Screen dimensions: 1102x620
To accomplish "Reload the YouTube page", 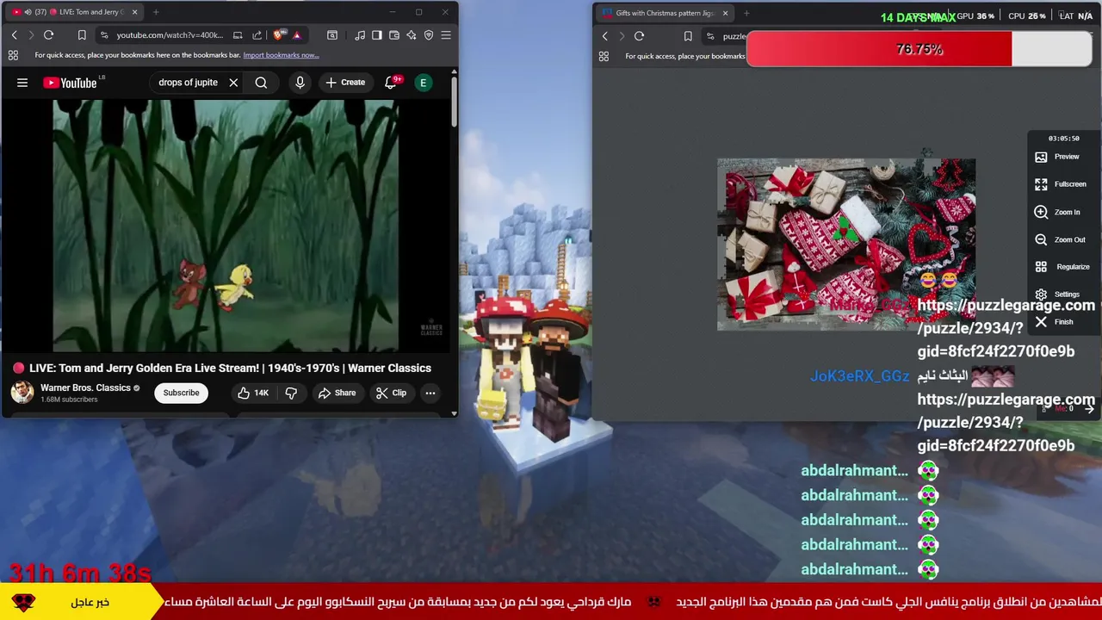I will tap(48, 35).
